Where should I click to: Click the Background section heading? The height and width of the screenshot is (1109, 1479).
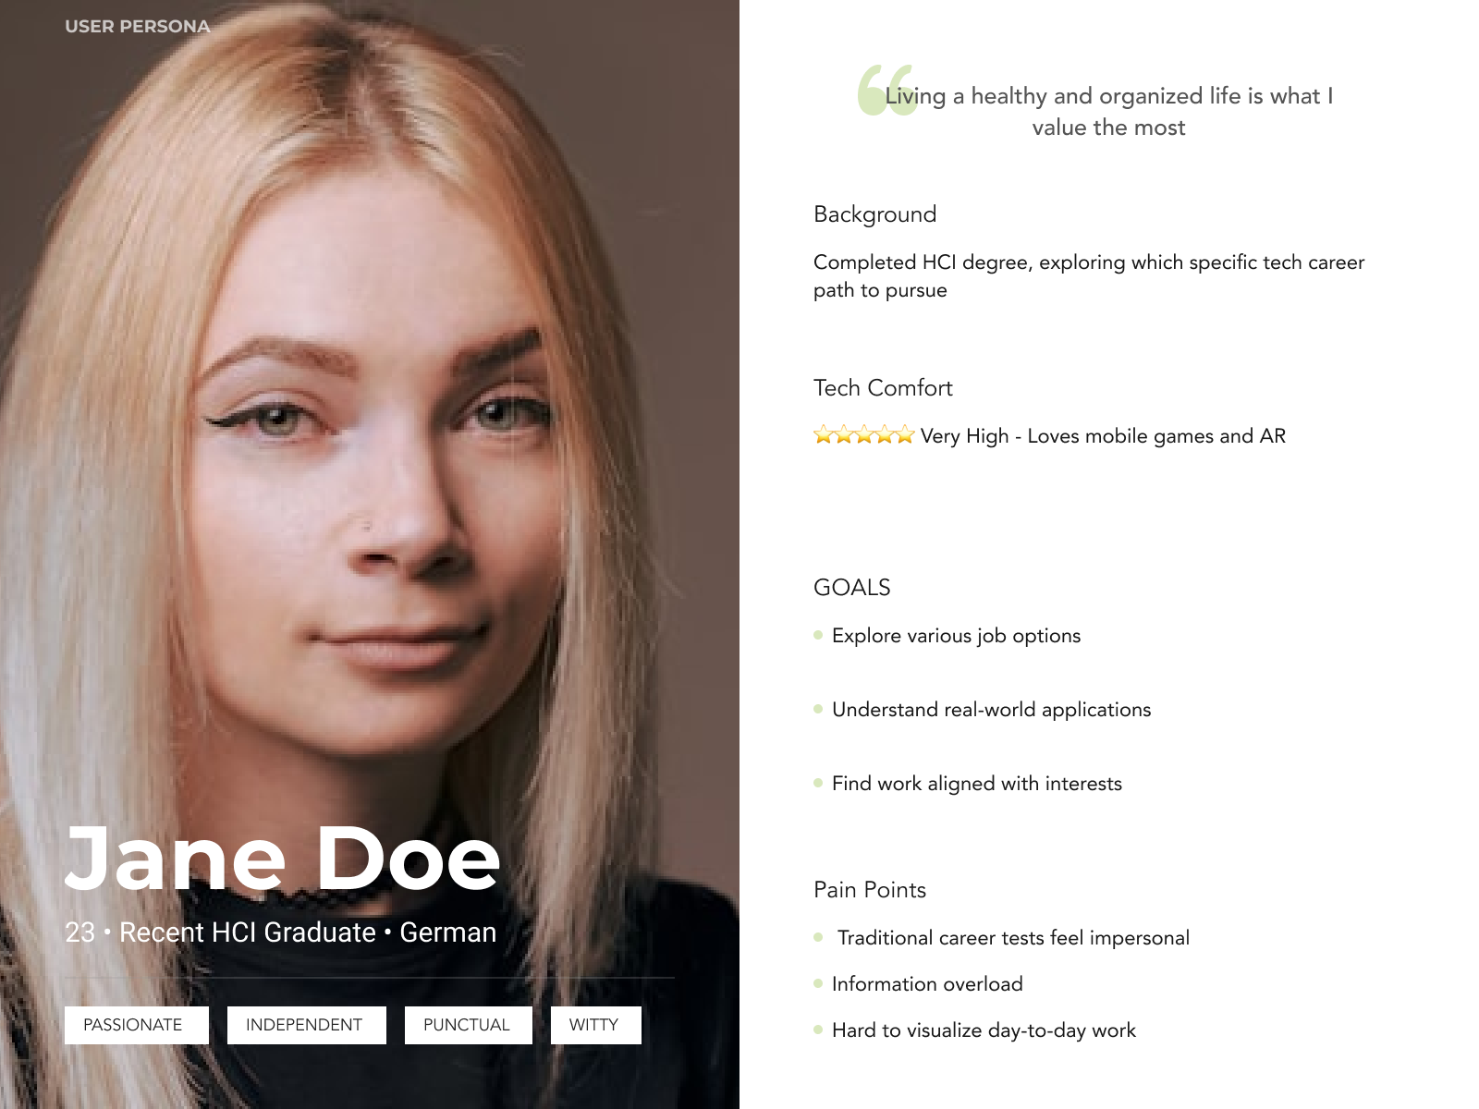[875, 214]
